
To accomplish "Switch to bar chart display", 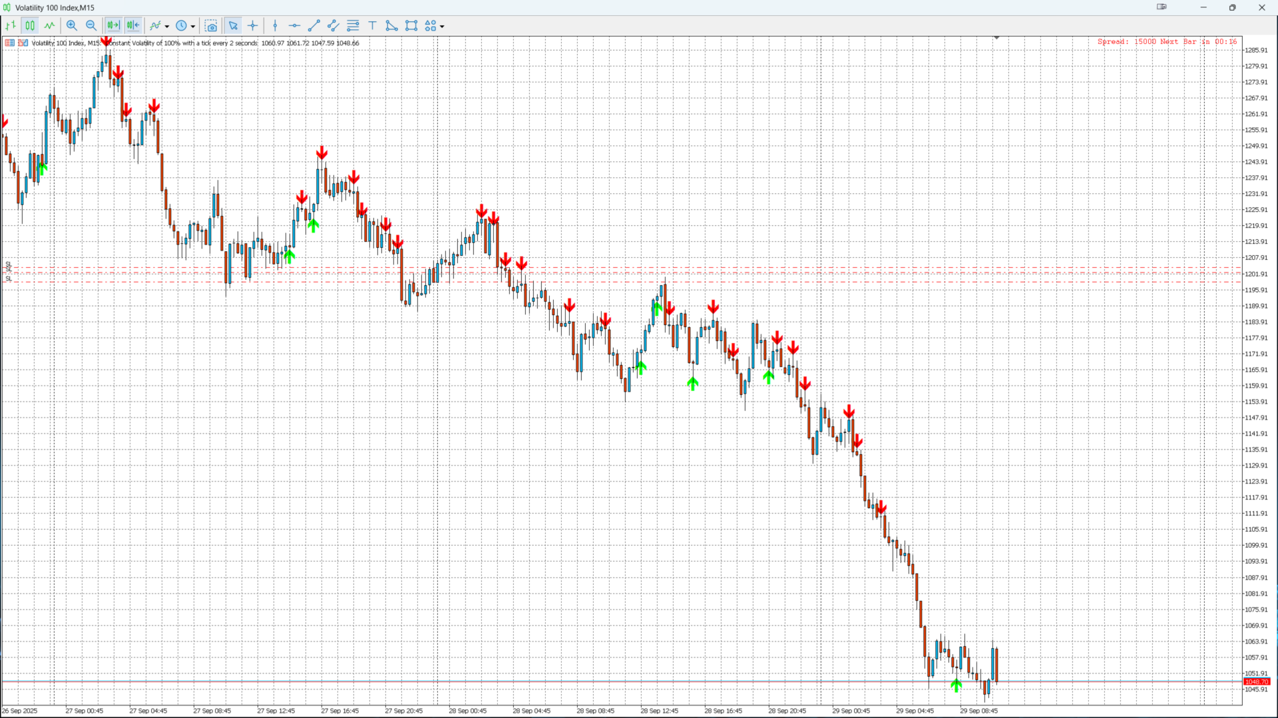I will pyautogui.click(x=11, y=26).
